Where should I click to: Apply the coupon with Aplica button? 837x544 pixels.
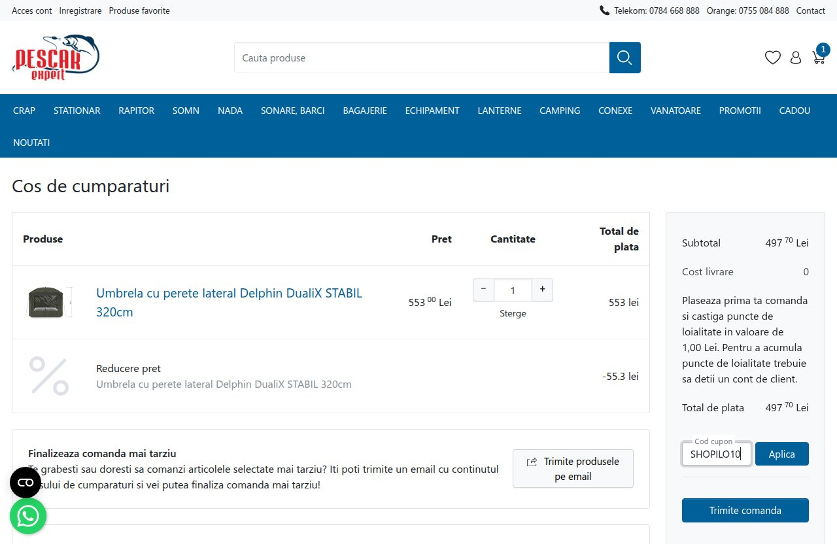coord(782,454)
